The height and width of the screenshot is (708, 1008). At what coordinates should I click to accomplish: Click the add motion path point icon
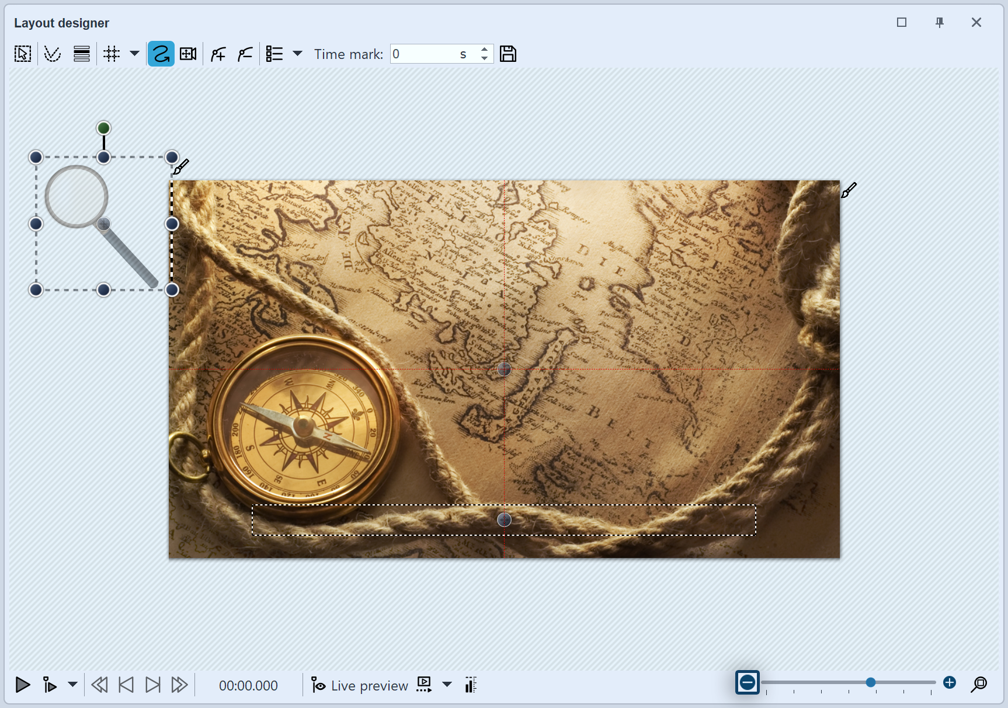(218, 54)
